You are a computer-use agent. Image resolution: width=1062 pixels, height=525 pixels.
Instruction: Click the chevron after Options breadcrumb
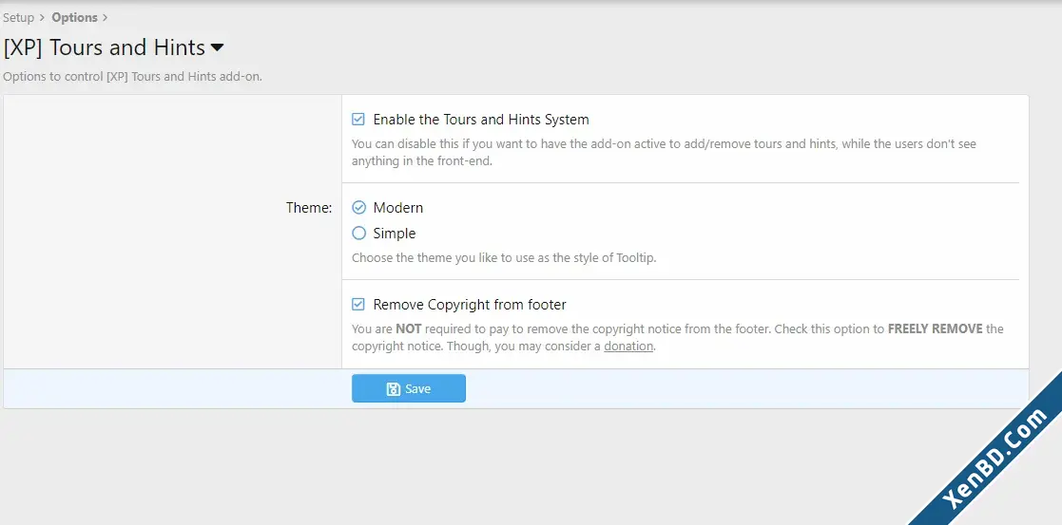pos(105,18)
